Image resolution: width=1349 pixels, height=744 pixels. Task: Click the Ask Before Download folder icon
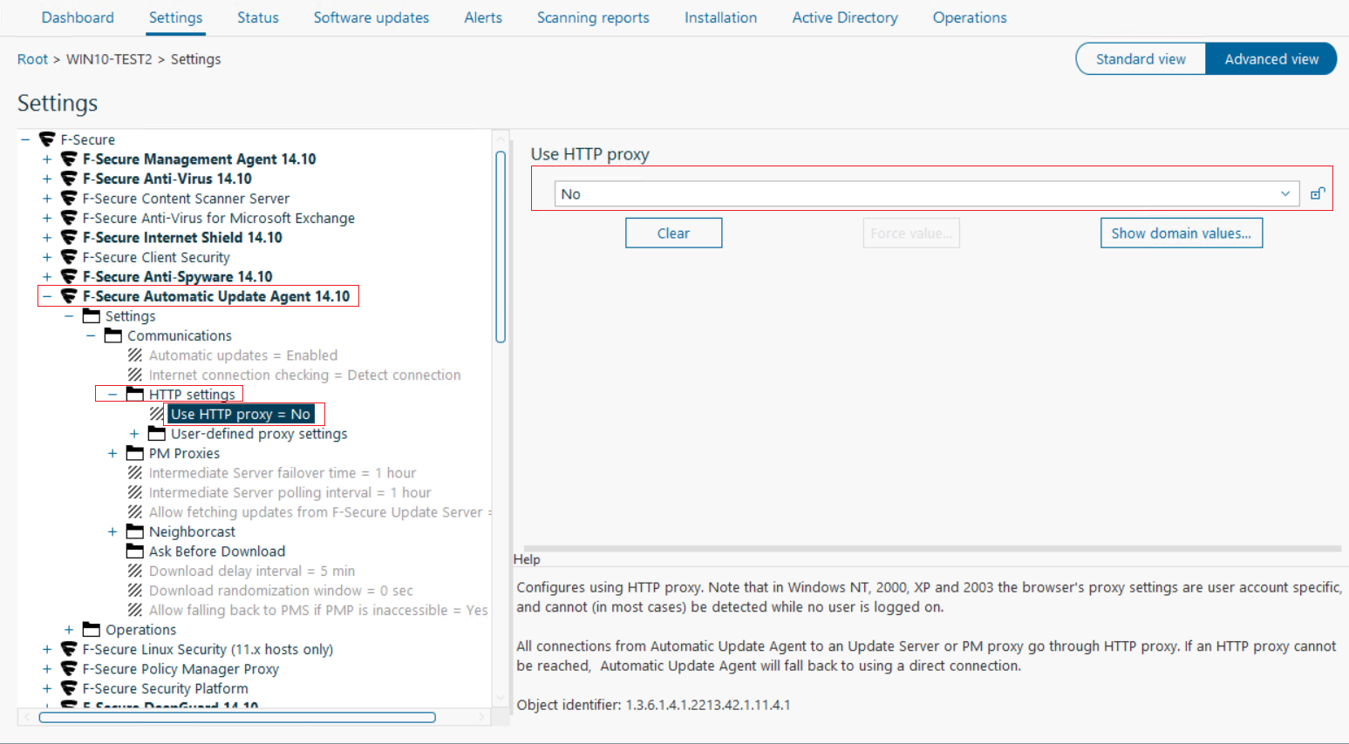pyautogui.click(x=134, y=551)
